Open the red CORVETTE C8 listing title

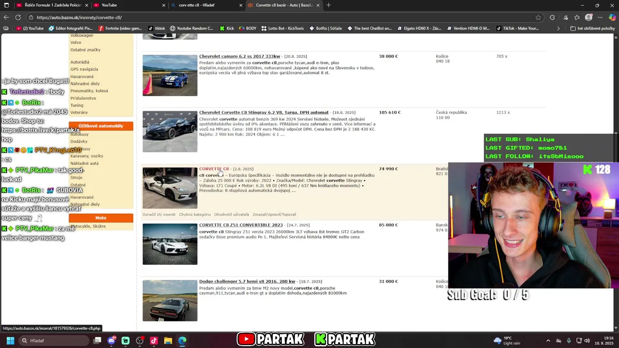coord(214,169)
